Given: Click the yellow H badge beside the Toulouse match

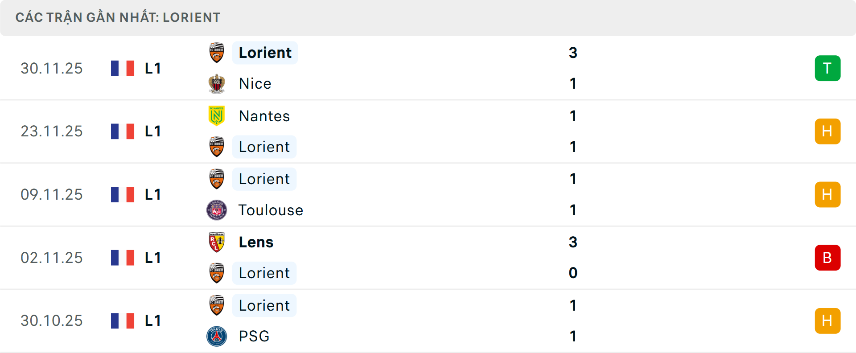Looking at the screenshot, I should coord(828,194).
